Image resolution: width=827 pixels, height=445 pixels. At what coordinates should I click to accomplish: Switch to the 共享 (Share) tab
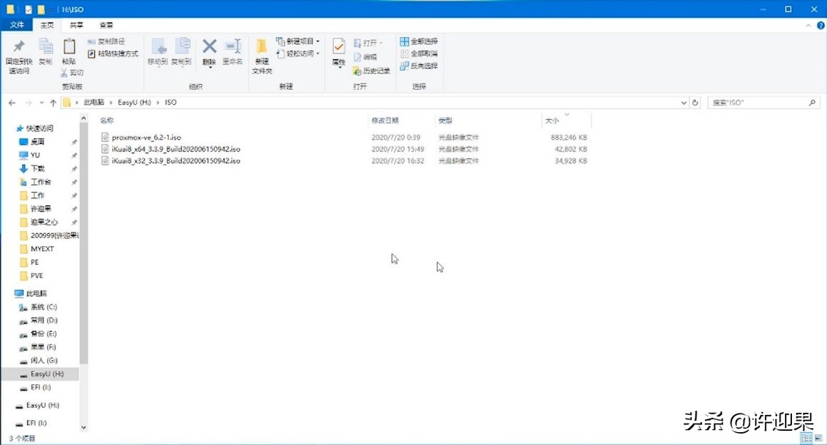(x=76, y=25)
